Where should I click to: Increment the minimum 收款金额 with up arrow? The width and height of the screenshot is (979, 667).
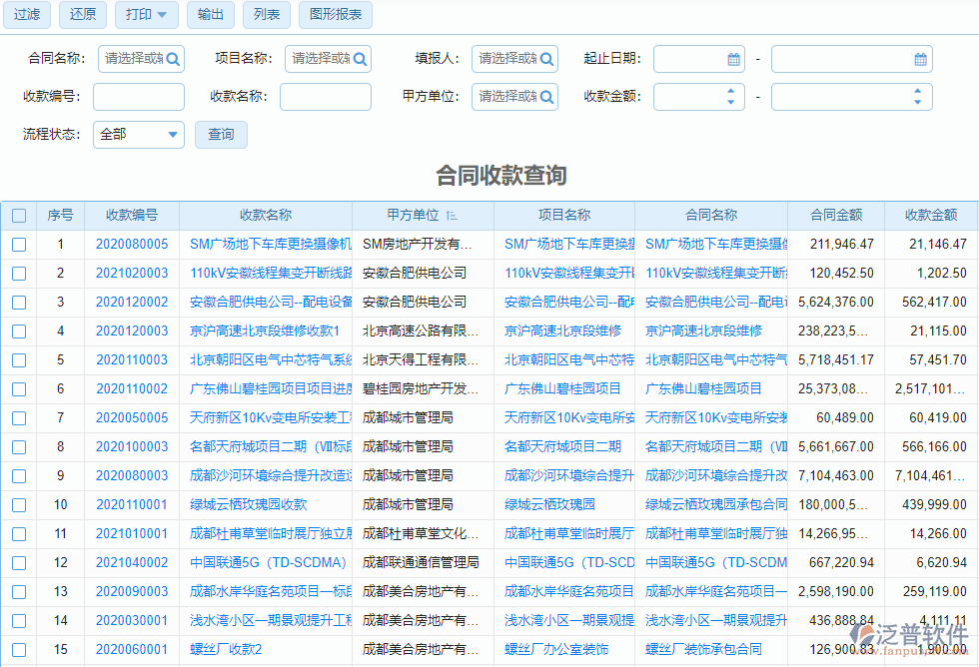(729, 91)
